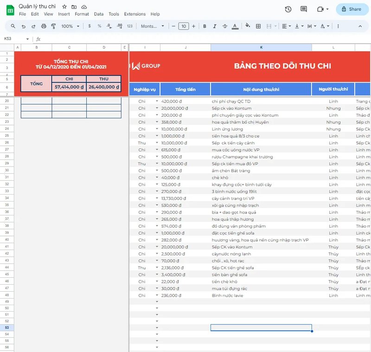Open version history via clock icon
This screenshot has width=371, height=352.
click(x=288, y=9)
